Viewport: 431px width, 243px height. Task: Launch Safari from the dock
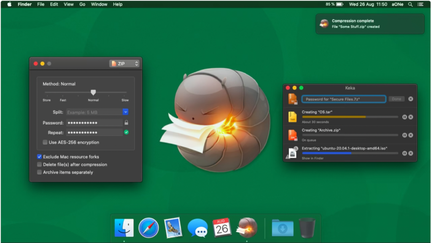click(148, 227)
